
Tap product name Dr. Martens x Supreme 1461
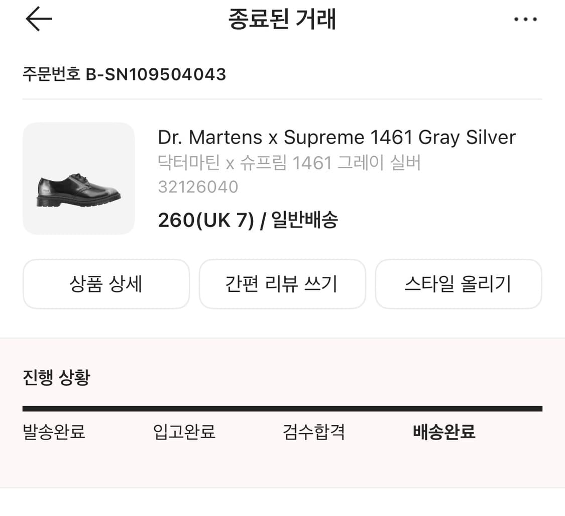(x=336, y=137)
